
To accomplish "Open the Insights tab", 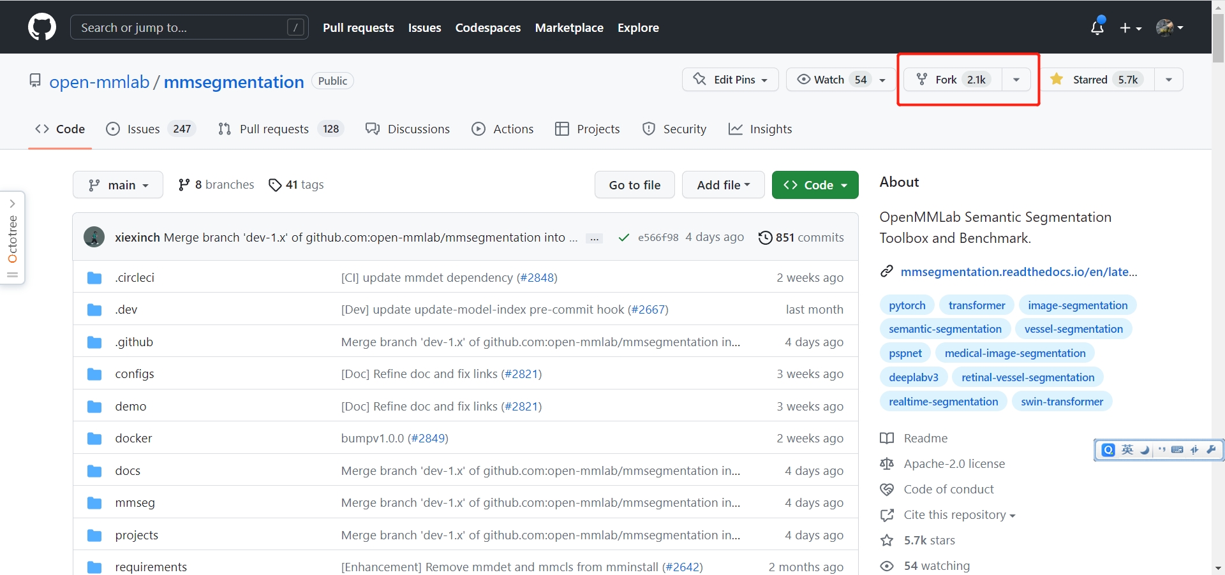I will 770,129.
